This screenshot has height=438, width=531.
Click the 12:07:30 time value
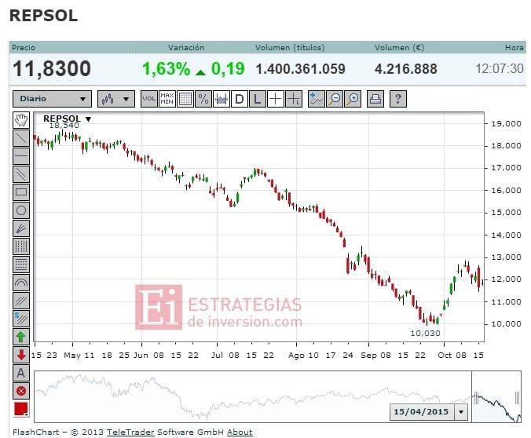(500, 69)
